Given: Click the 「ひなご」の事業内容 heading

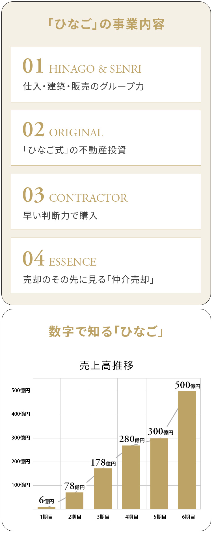Looking at the screenshot, I should click(106, 24).
